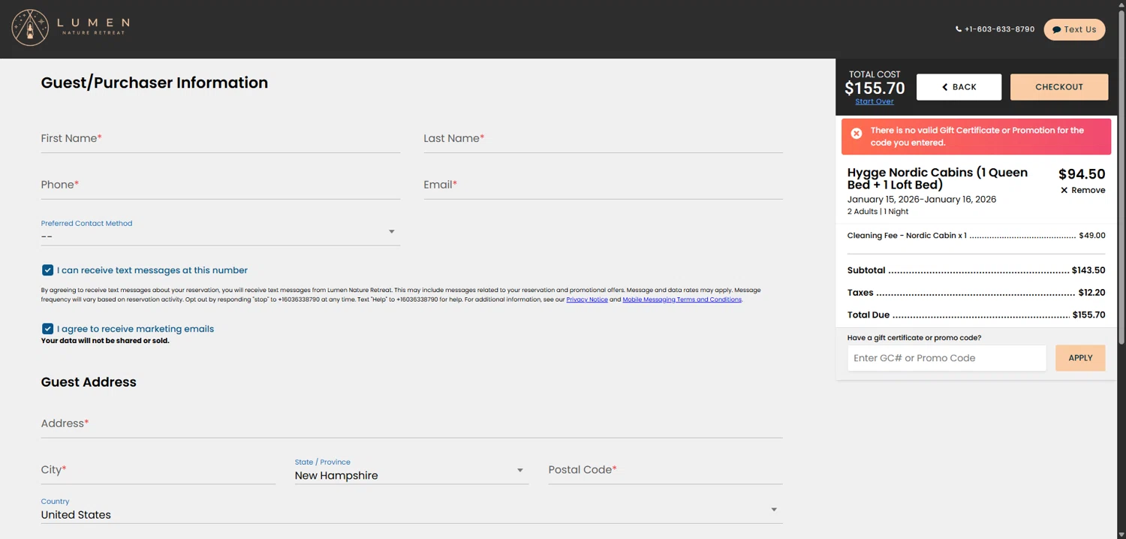The image size is (1126, 539).
Task: Click the Start Over link
Action: [874, 101]
